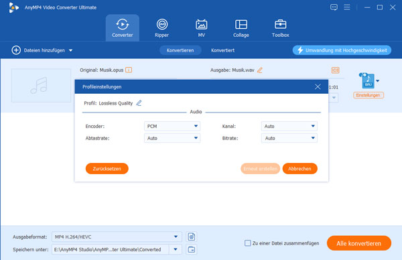Screen dimensions: 402x260
Task: Open the ID3 metadata editor icon
Action: click(336, 70)
